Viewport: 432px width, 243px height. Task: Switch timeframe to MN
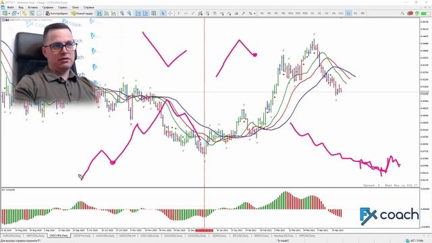[x=363, y=13]
